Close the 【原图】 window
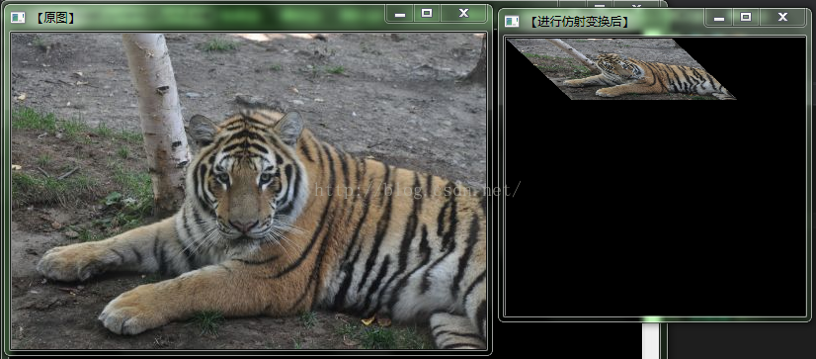 point(463,14)
